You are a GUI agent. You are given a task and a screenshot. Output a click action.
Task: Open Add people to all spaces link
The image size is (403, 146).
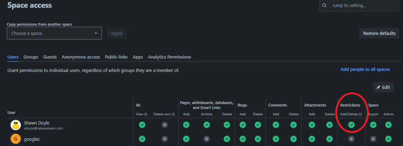point(365,69)
